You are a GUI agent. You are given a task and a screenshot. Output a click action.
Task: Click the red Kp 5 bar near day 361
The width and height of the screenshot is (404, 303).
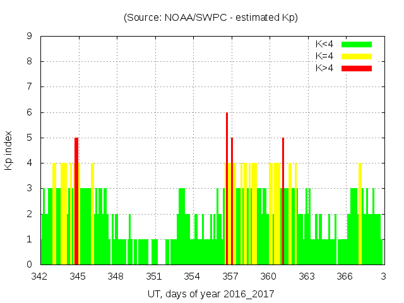pos(283,202)
